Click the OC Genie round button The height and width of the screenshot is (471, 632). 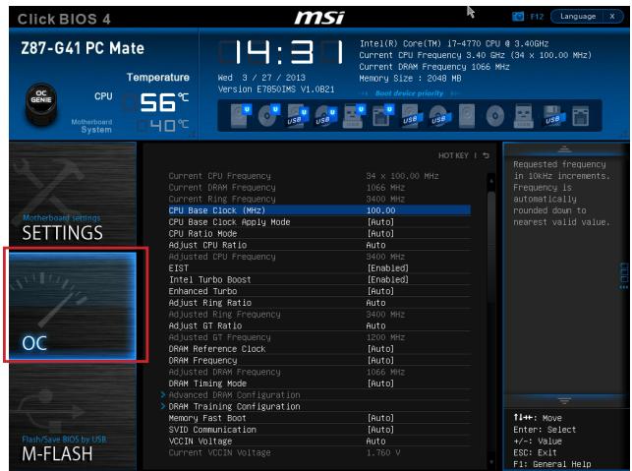[41, 104]
